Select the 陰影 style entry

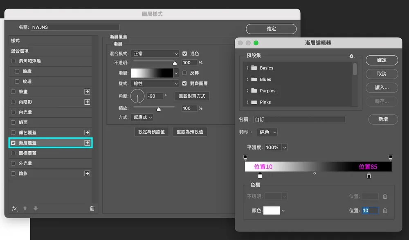(50, 173)
